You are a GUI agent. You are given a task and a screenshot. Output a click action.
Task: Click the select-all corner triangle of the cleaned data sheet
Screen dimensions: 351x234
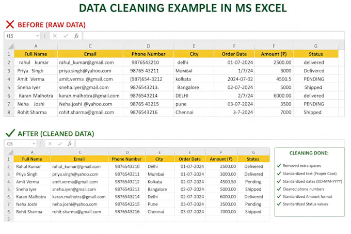[10, 152]
